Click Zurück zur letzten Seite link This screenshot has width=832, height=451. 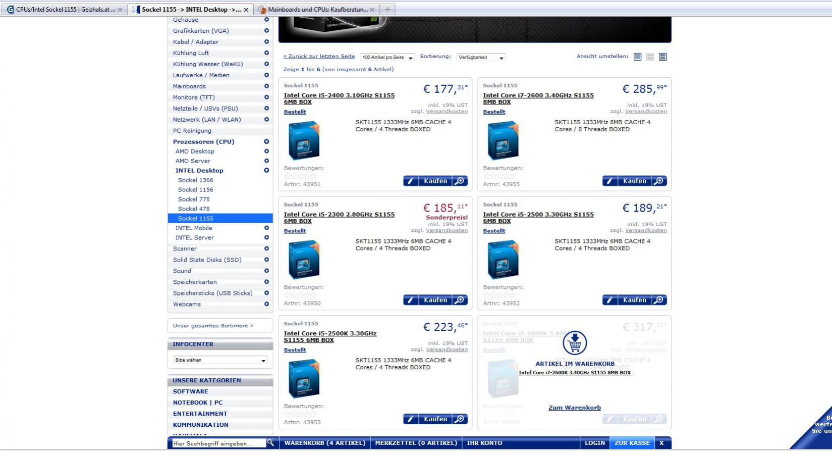pos(319,57)
